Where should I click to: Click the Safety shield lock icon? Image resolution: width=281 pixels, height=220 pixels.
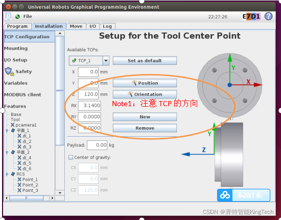coord(9,71)
